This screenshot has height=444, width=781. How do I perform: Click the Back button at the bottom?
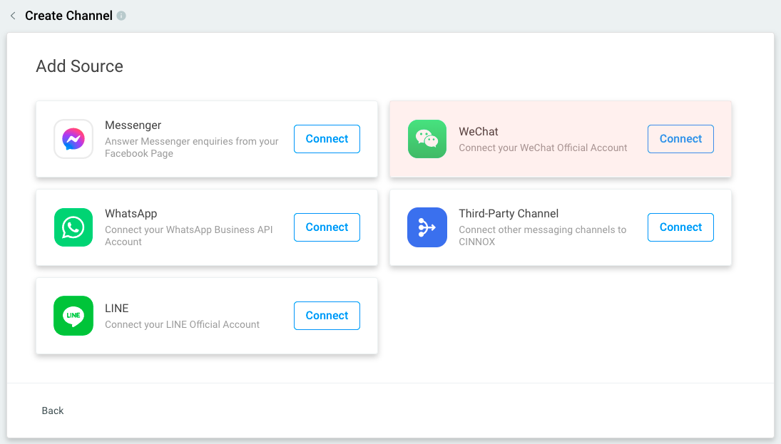click(53, 411)
